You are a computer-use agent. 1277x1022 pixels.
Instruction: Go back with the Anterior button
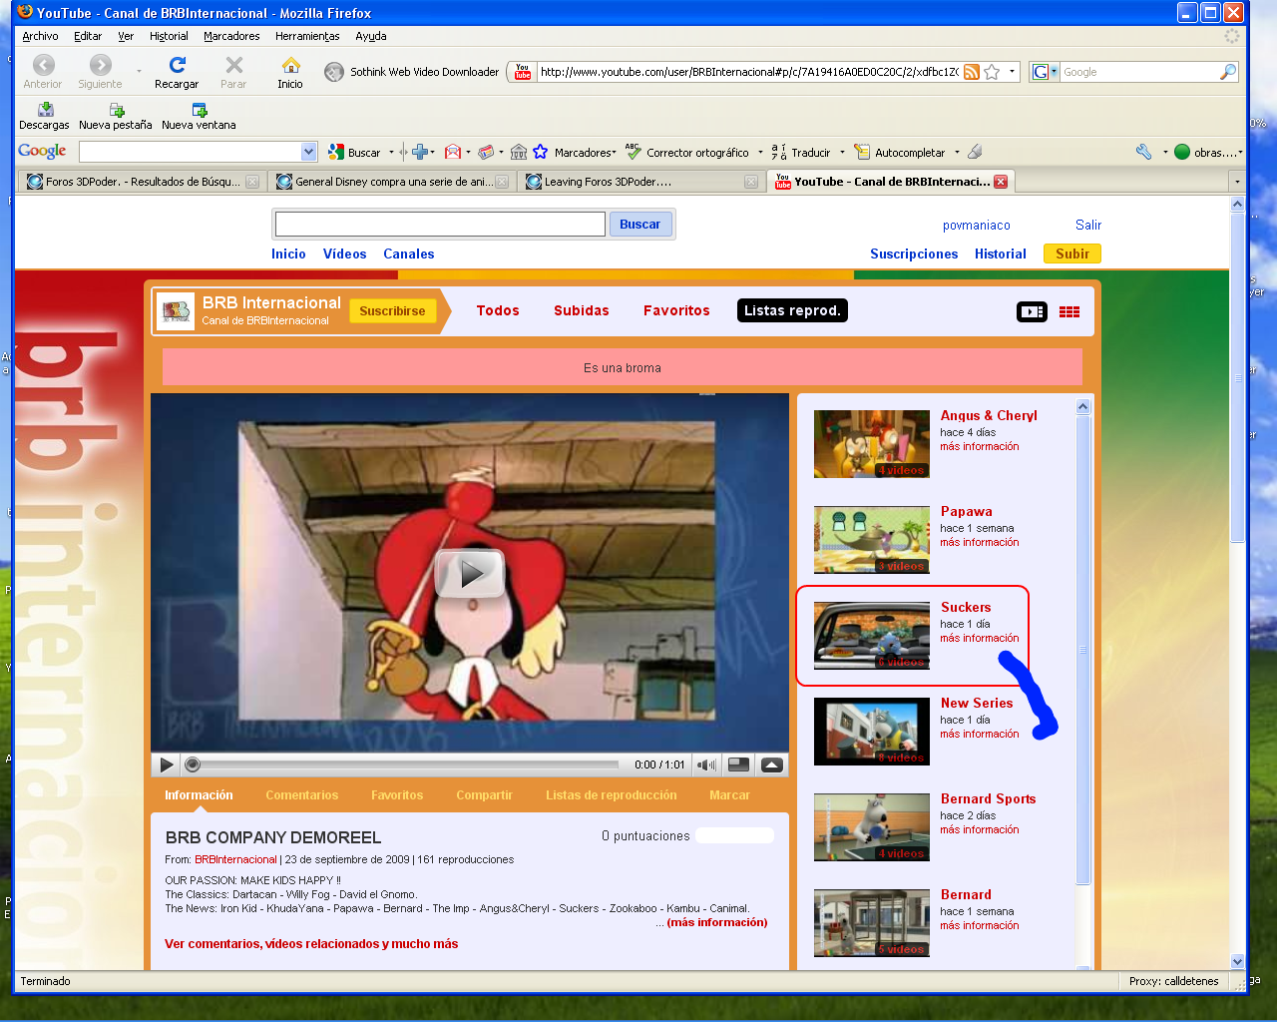pyautogui.click(x=43, y=71)
